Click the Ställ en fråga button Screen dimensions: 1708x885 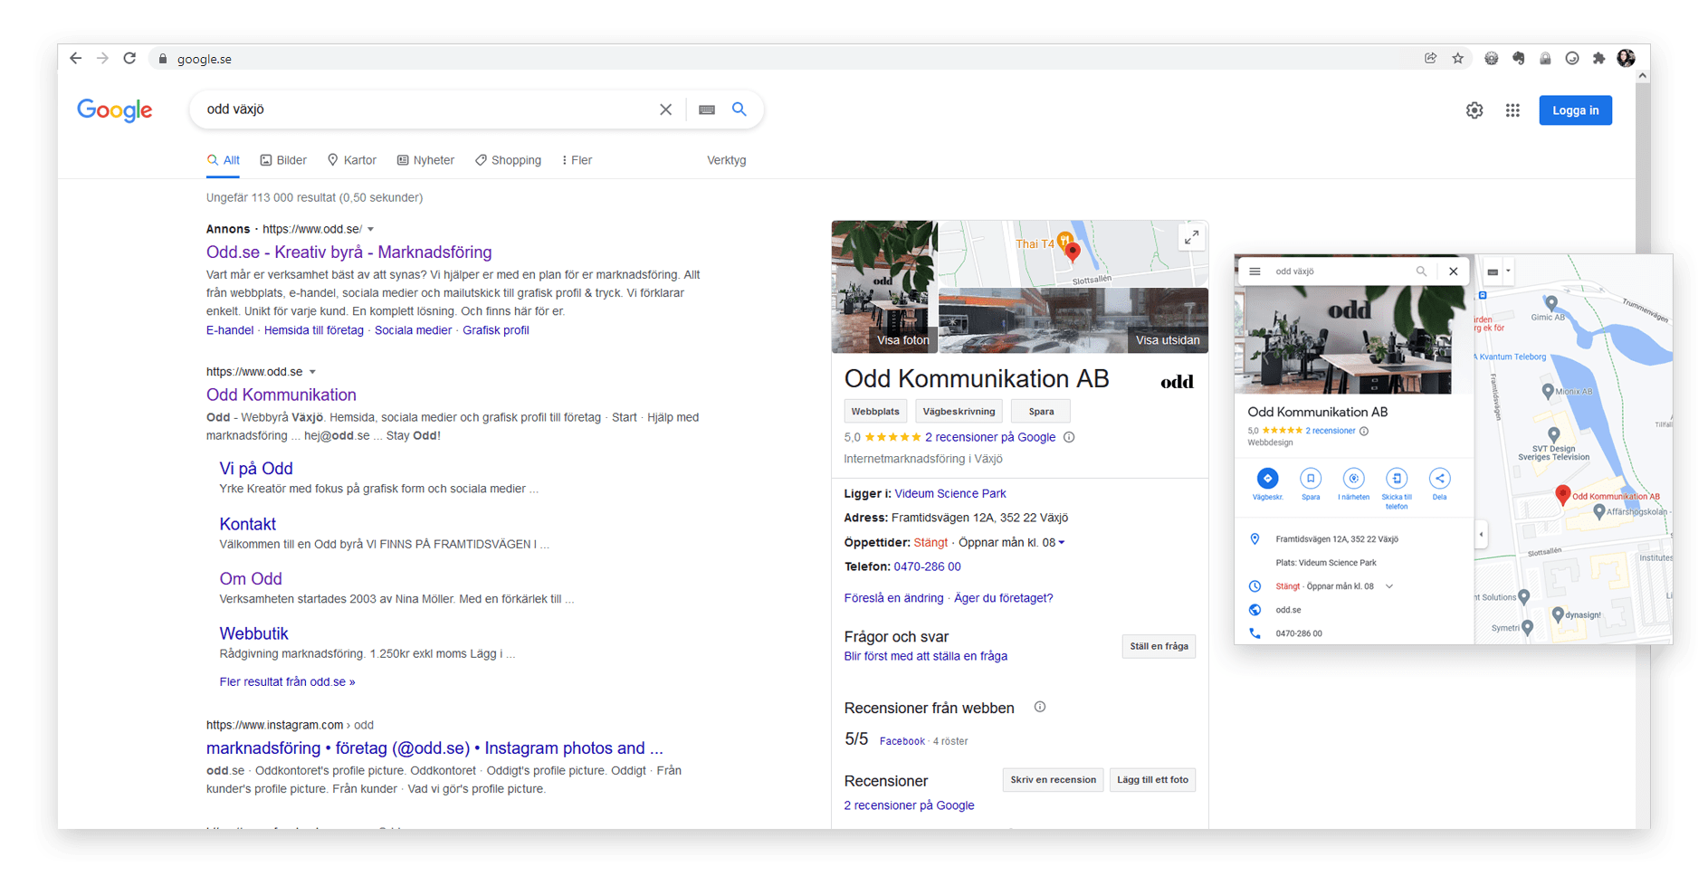(1159, 646)
